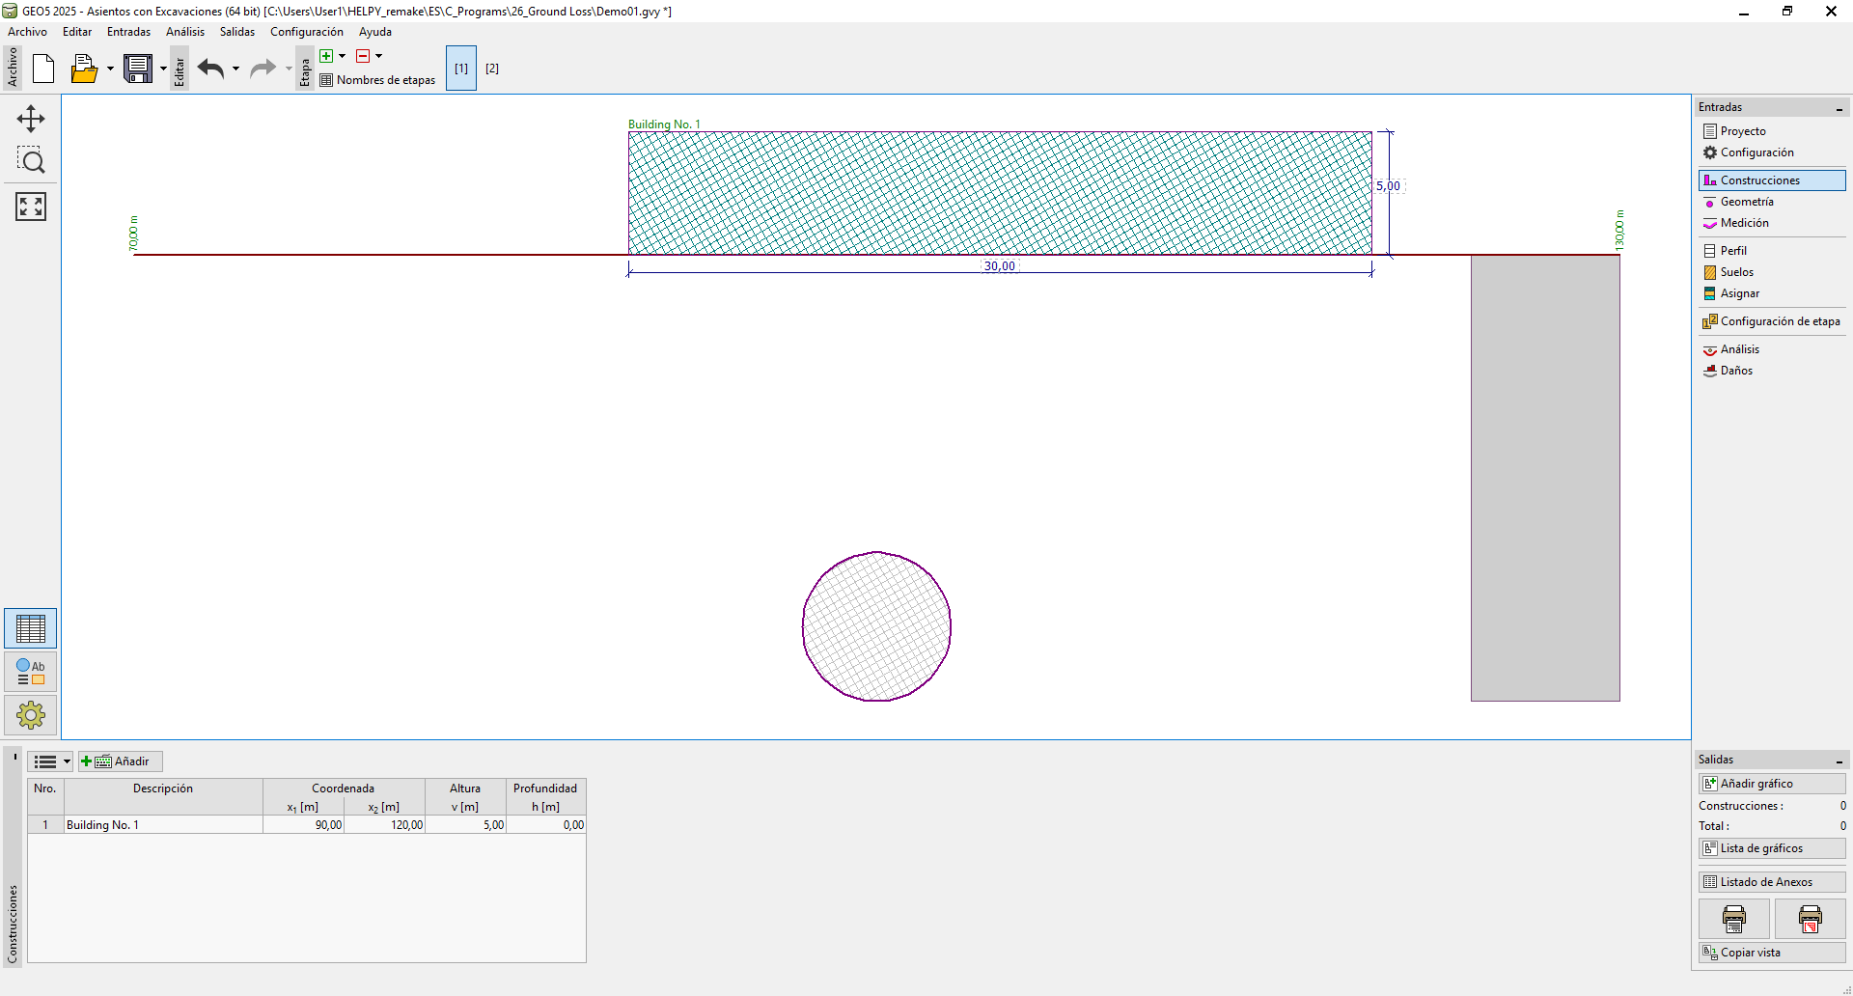Select Building No. 1 table row
The height and width of the screenshot is (996, 1853).
[x=162, y=825]
